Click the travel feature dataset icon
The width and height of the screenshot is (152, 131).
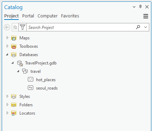pyautogui.click(x=25, y=71)
